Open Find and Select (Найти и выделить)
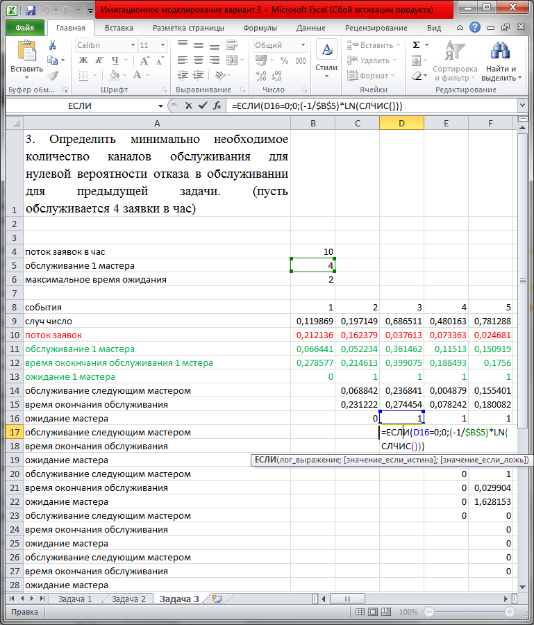534x625 pixels. coord(501,61)
